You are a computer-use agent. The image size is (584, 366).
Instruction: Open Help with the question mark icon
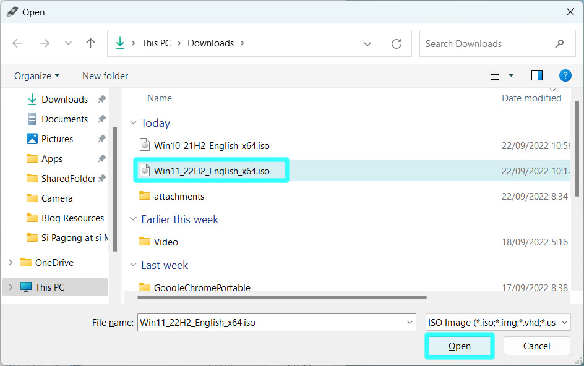(565, 75)
